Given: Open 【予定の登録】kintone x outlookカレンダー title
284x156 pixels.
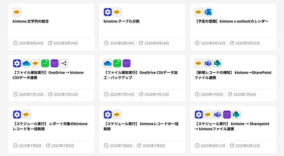Looking at the screenshot, I should point(231,21).
